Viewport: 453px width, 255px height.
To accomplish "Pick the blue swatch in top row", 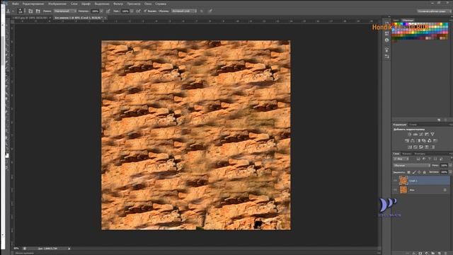I will click(404, 23).
